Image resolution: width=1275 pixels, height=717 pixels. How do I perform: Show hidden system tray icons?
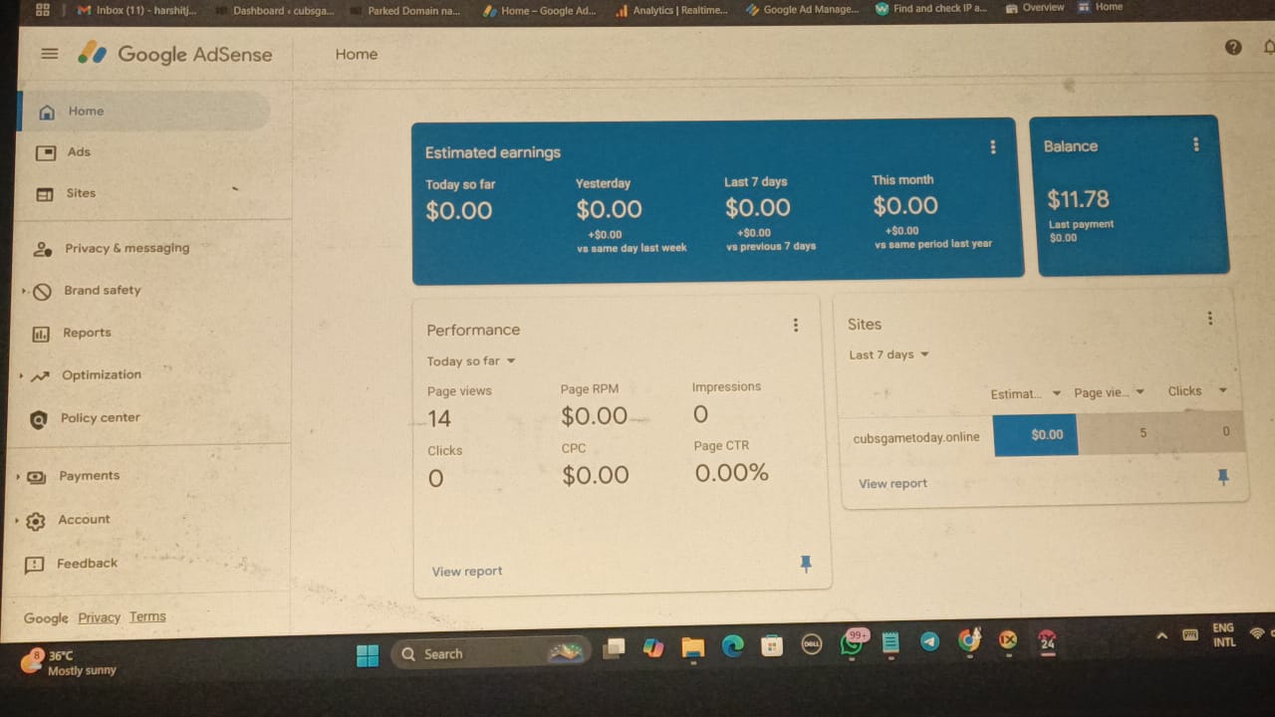(1161, 635)
